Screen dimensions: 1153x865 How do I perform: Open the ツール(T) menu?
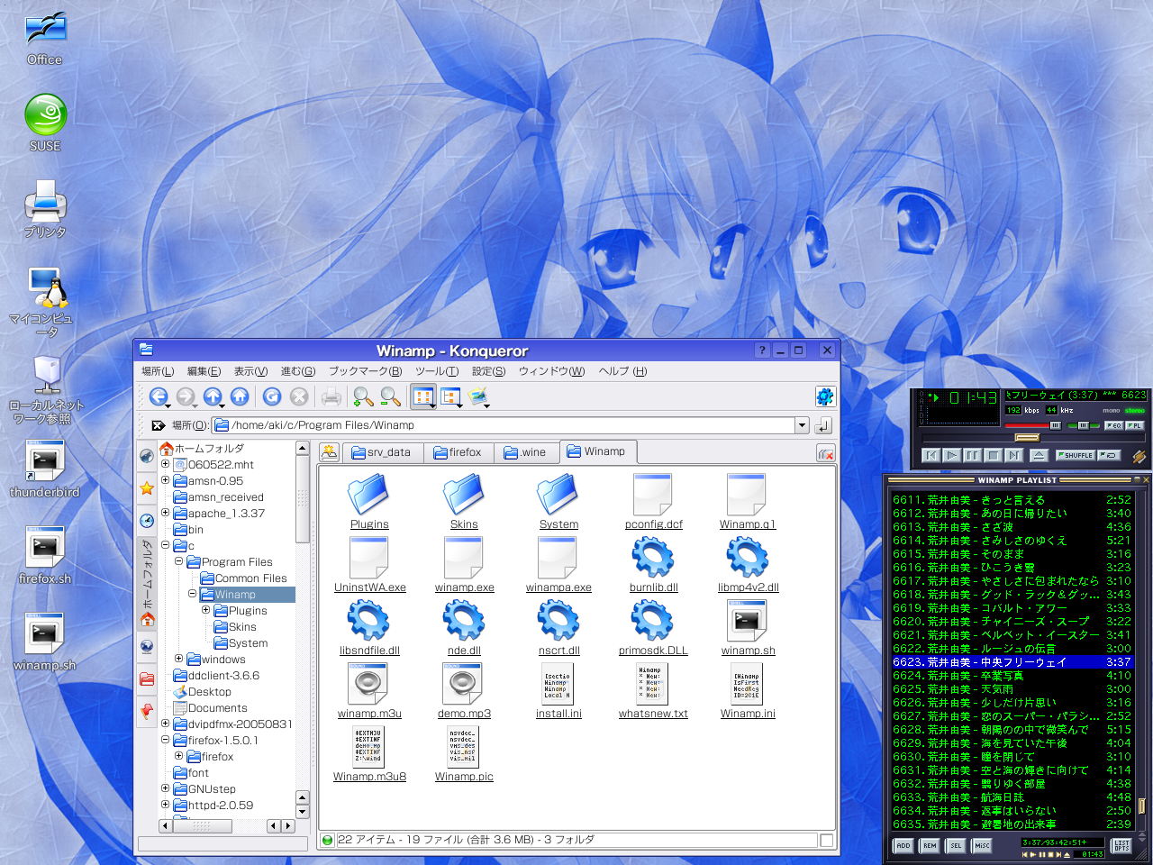tap(437, 371)
